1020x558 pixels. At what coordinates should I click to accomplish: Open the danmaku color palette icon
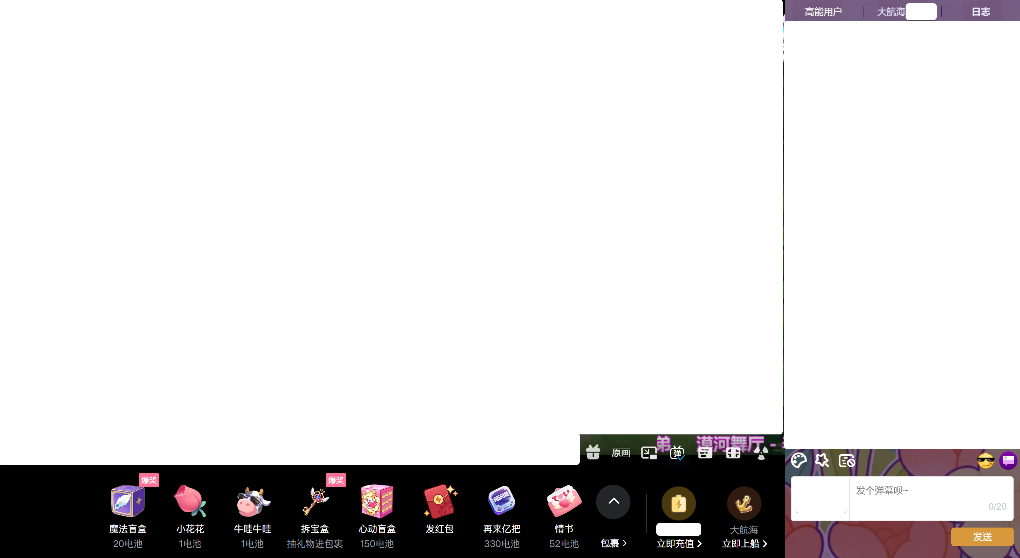click(798, 460)
